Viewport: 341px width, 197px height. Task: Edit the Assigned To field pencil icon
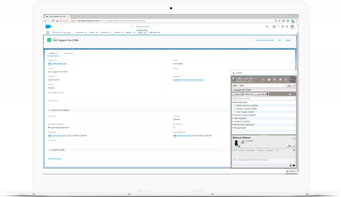[165, 63]
